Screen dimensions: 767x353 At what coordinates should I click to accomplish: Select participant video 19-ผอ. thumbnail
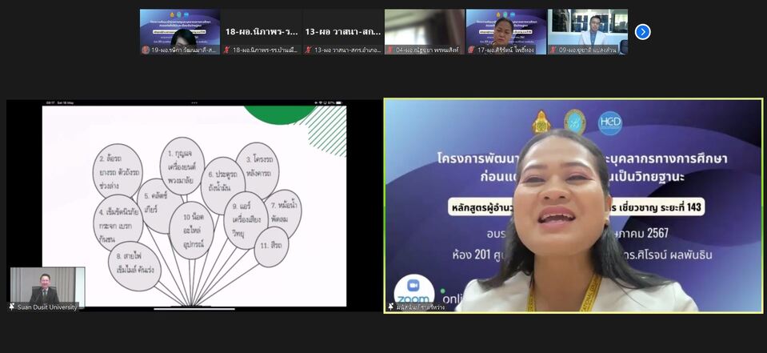pos(179,32)
